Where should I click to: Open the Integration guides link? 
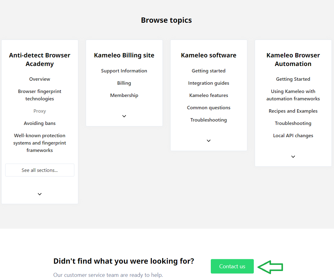tap(209, 83)
